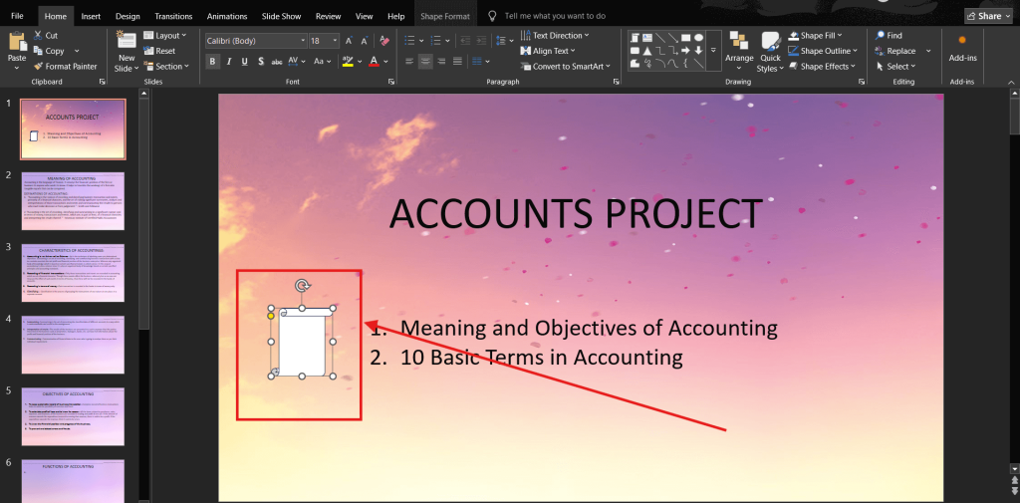
Task: Open the font size 18 dropdown
Action: (x=335, y=41)
